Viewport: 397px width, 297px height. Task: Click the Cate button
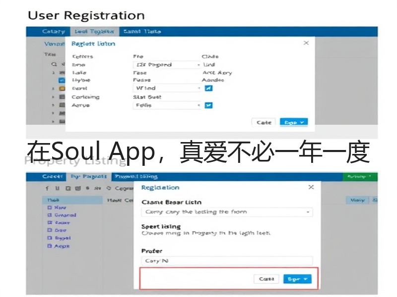click(264, 122)
